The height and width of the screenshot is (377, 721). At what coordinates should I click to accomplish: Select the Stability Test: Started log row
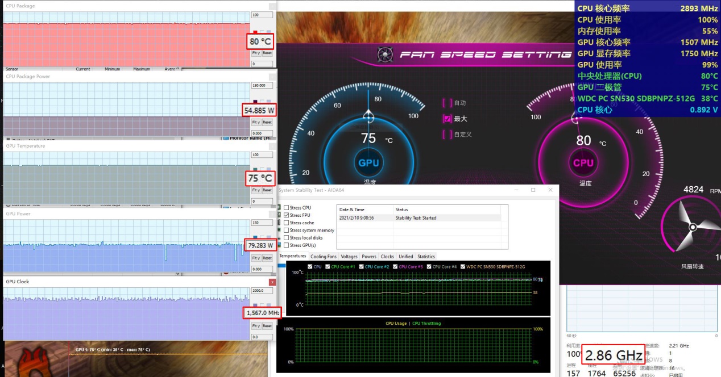(x=420, y=217)
